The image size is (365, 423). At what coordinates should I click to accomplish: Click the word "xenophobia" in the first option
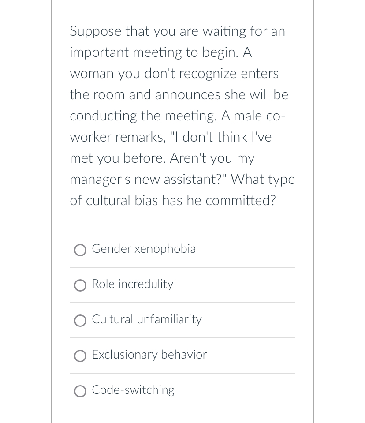click(x=165, y=249)
